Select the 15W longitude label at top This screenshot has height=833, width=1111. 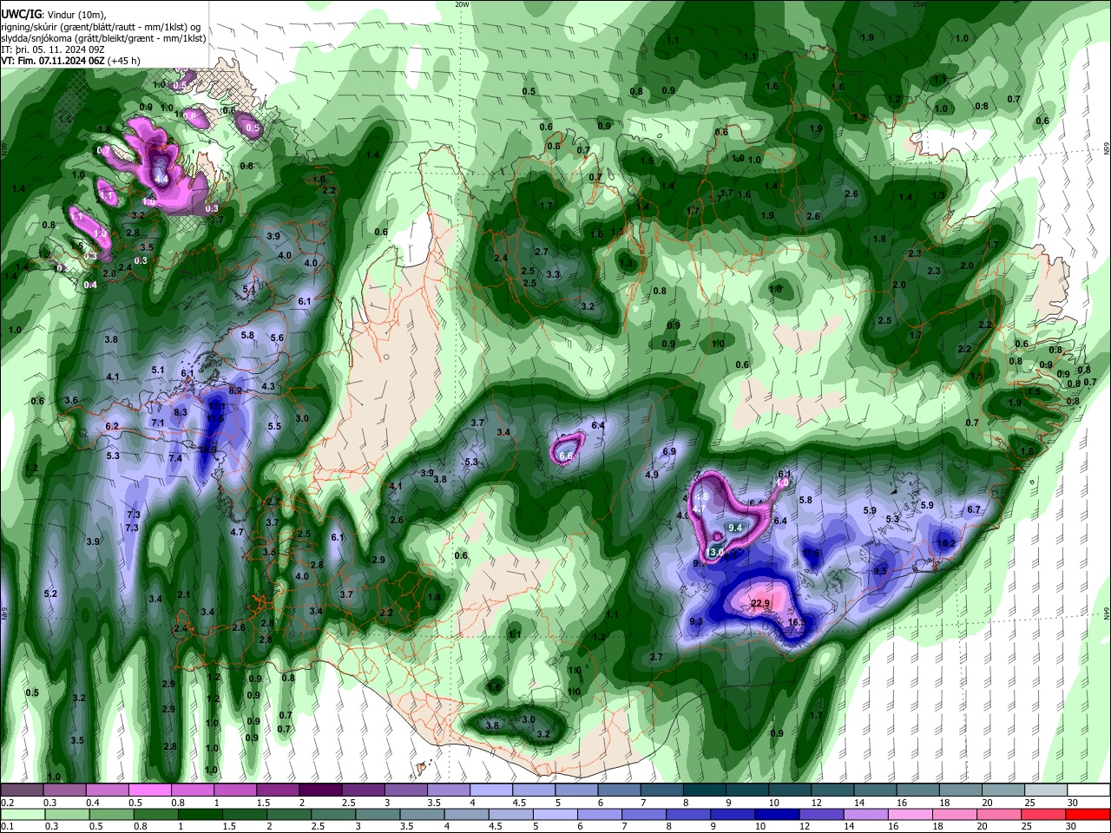919,4
